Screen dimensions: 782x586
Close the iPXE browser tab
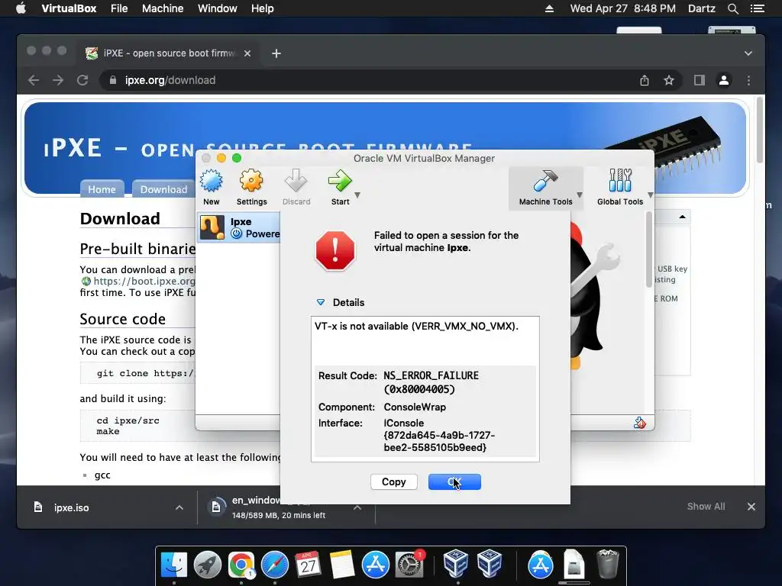247,53
